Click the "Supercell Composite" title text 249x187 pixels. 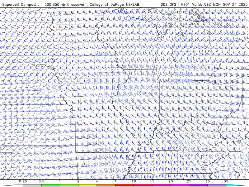[x=21, y=5]
